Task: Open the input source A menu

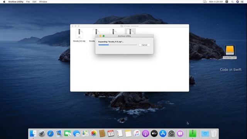Action: (x=227, y=2)
